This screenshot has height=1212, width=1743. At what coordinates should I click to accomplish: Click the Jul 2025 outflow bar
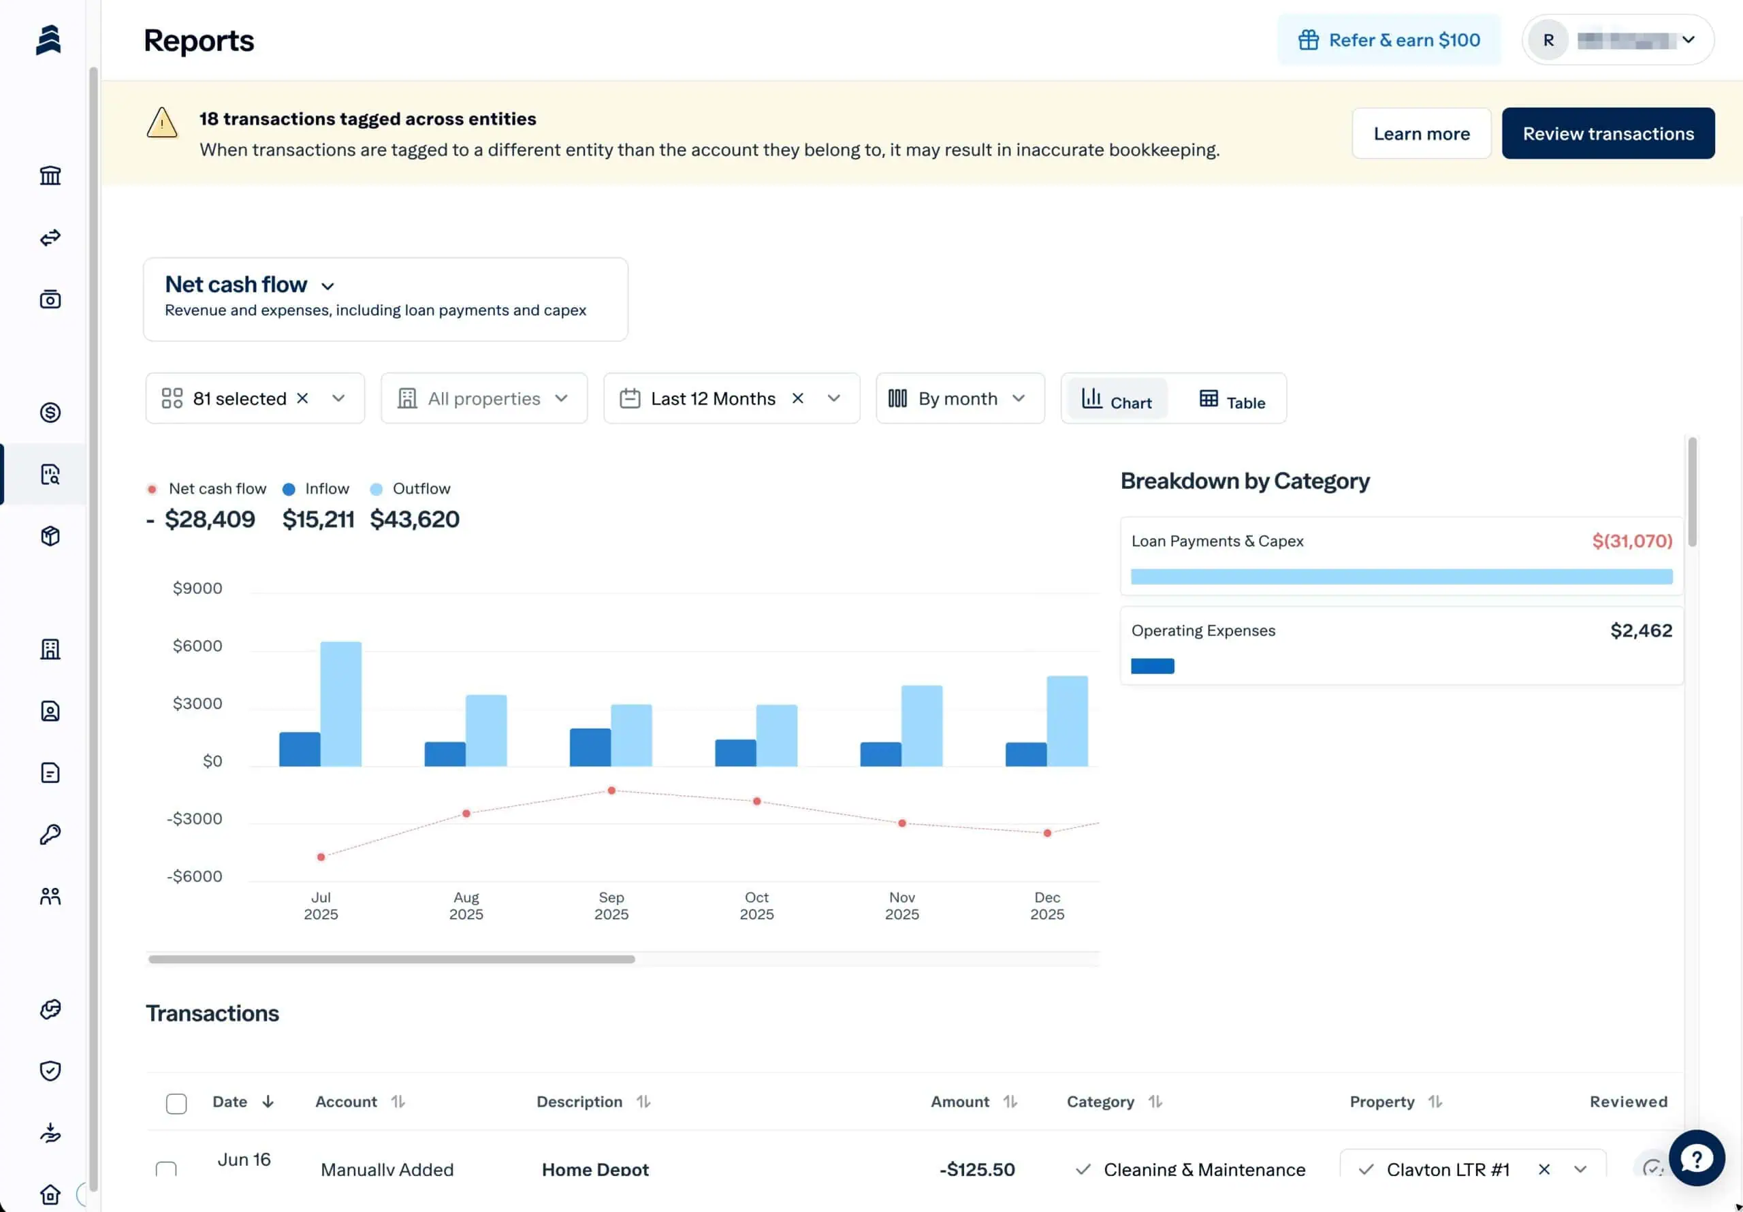pos(341,704)
